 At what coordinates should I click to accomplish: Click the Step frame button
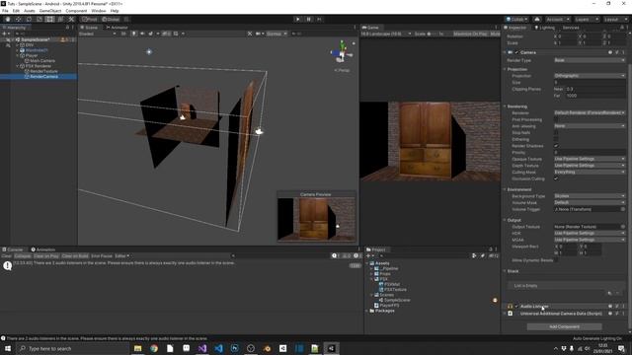[x=319, y=19]
